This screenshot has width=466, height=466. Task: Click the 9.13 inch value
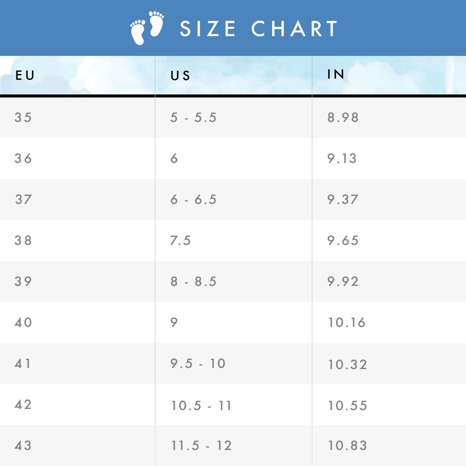point(342,158)
